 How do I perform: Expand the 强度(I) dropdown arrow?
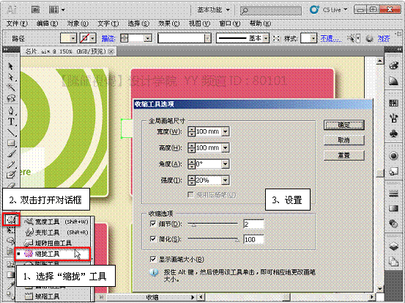tap(226, 180)
